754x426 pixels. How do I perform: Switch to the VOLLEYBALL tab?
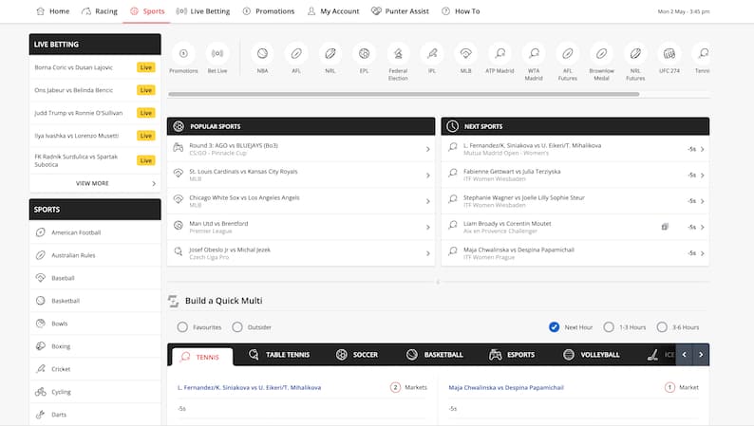click(591, 355)
